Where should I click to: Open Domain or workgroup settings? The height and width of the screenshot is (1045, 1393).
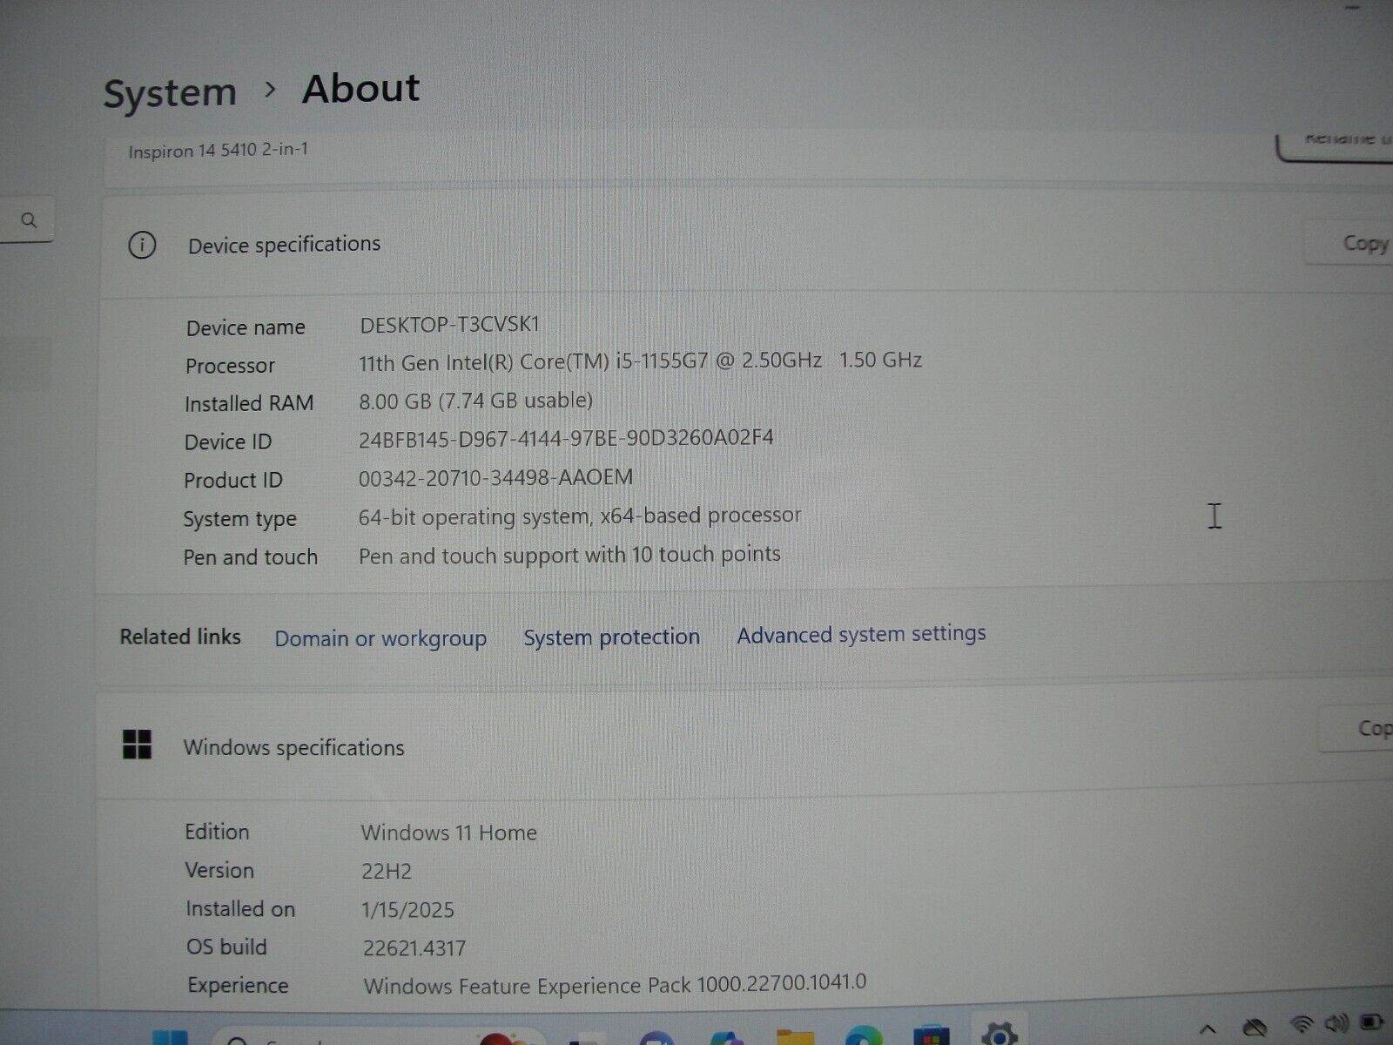380,638
